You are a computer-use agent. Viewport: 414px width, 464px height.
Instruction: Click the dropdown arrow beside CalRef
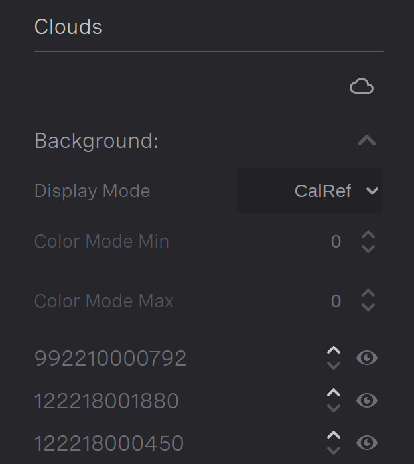click(x=372, y=191)
